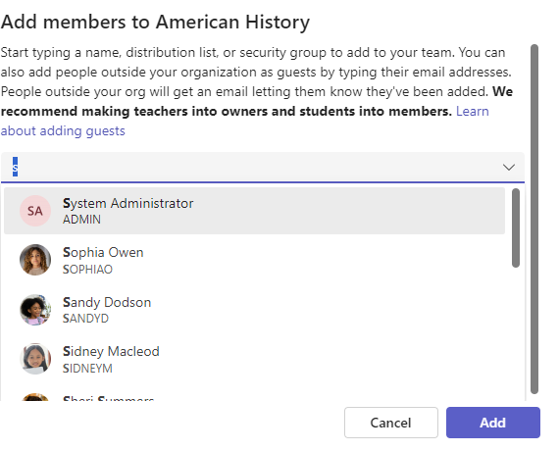
Task: Click the ADMIN alias text
Action: (x=81, y=220)
